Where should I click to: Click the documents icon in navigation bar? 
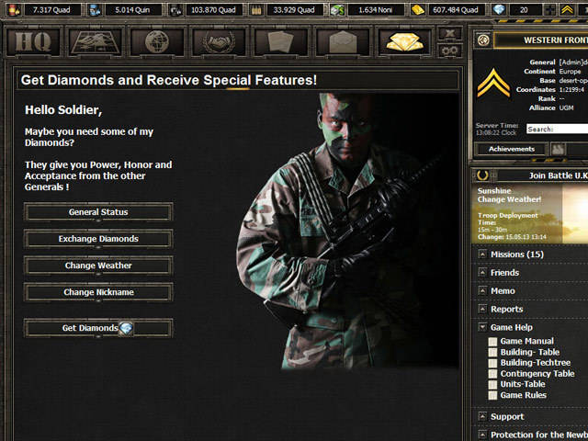point(280,41)
